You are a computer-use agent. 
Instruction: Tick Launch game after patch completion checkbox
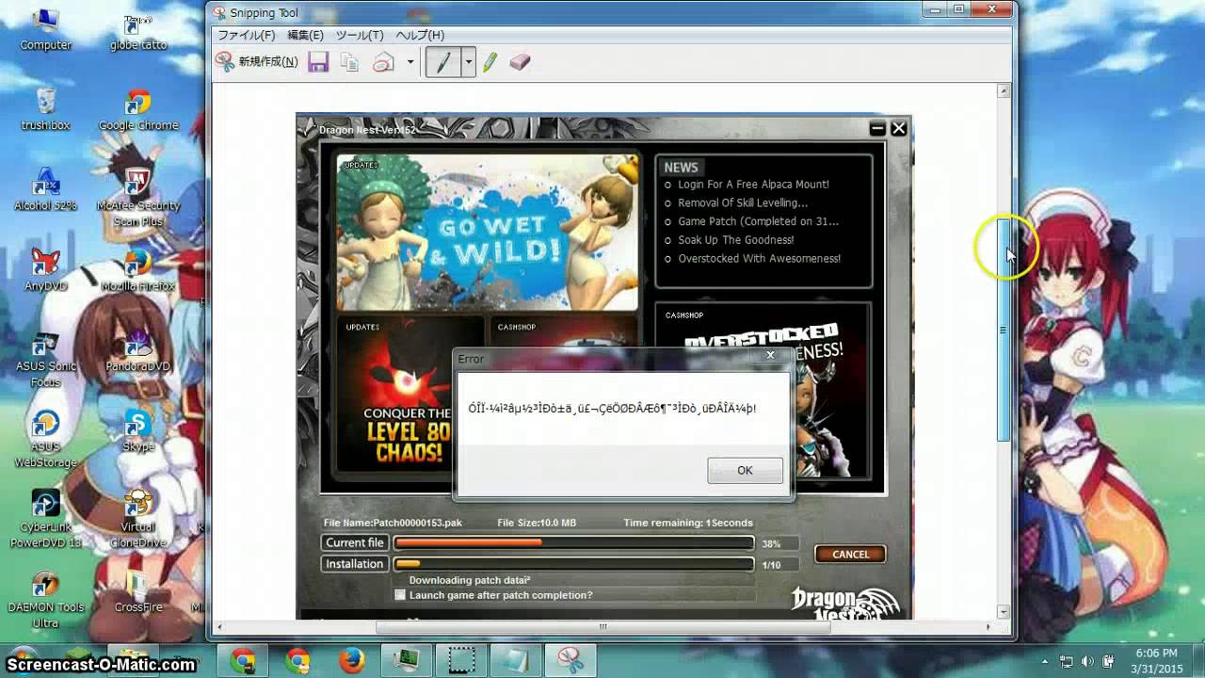[400, 595]
